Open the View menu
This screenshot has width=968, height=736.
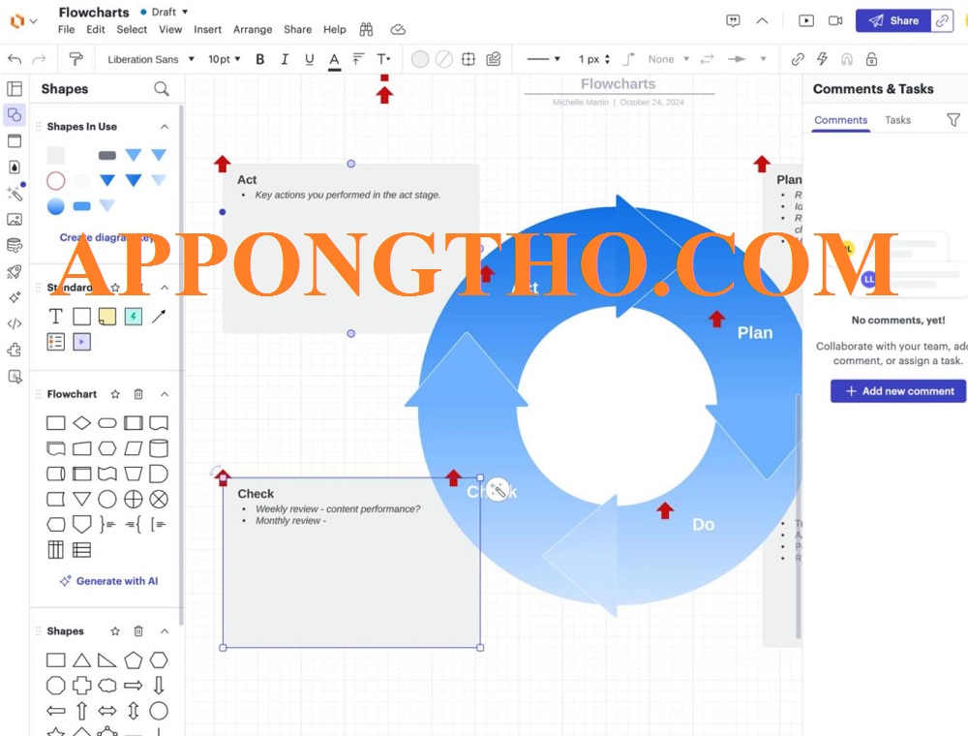click(x=170, y=29)
